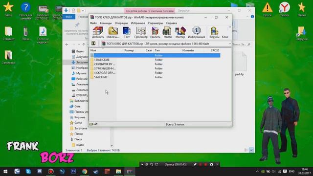Select Сеть in Explorer sidebar
The image size is (313, 176).
[75, 107]
